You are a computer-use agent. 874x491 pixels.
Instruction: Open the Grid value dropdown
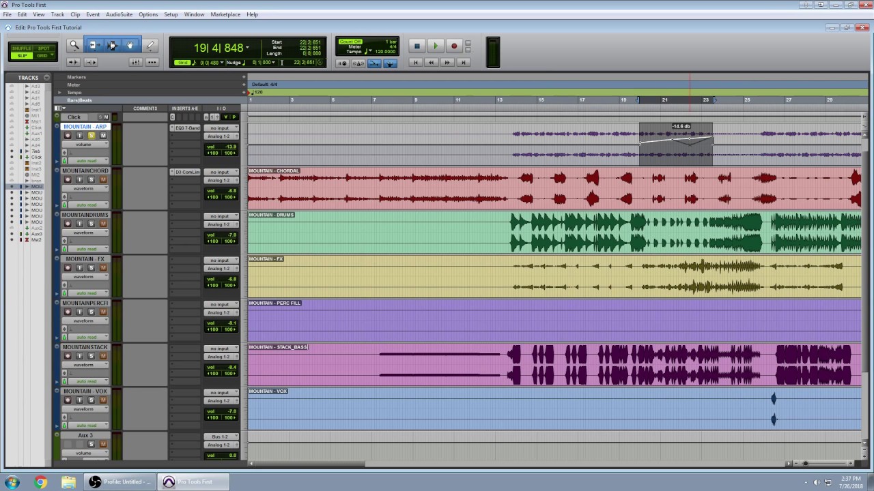click(x=221, y=63)
